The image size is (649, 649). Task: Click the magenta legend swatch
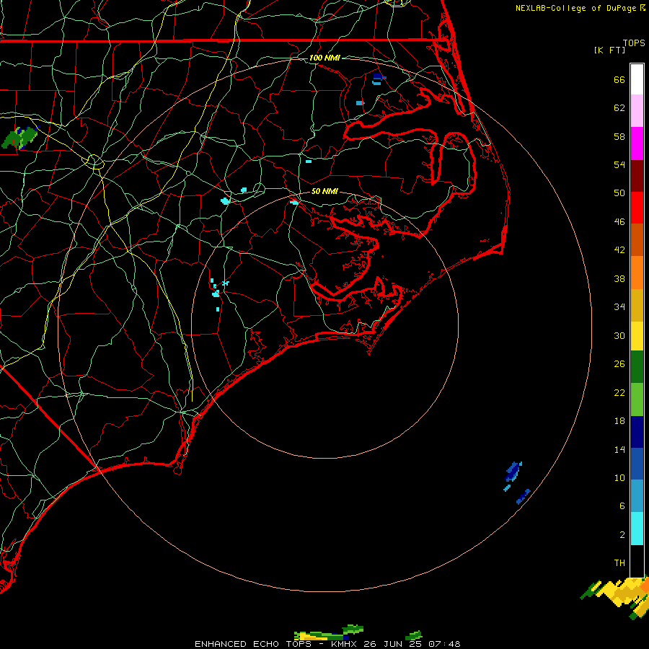pyautogui.click(x=637, y=144)
